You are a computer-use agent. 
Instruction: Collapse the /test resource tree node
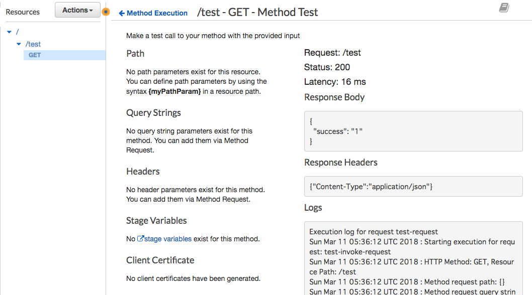(19, 44)
